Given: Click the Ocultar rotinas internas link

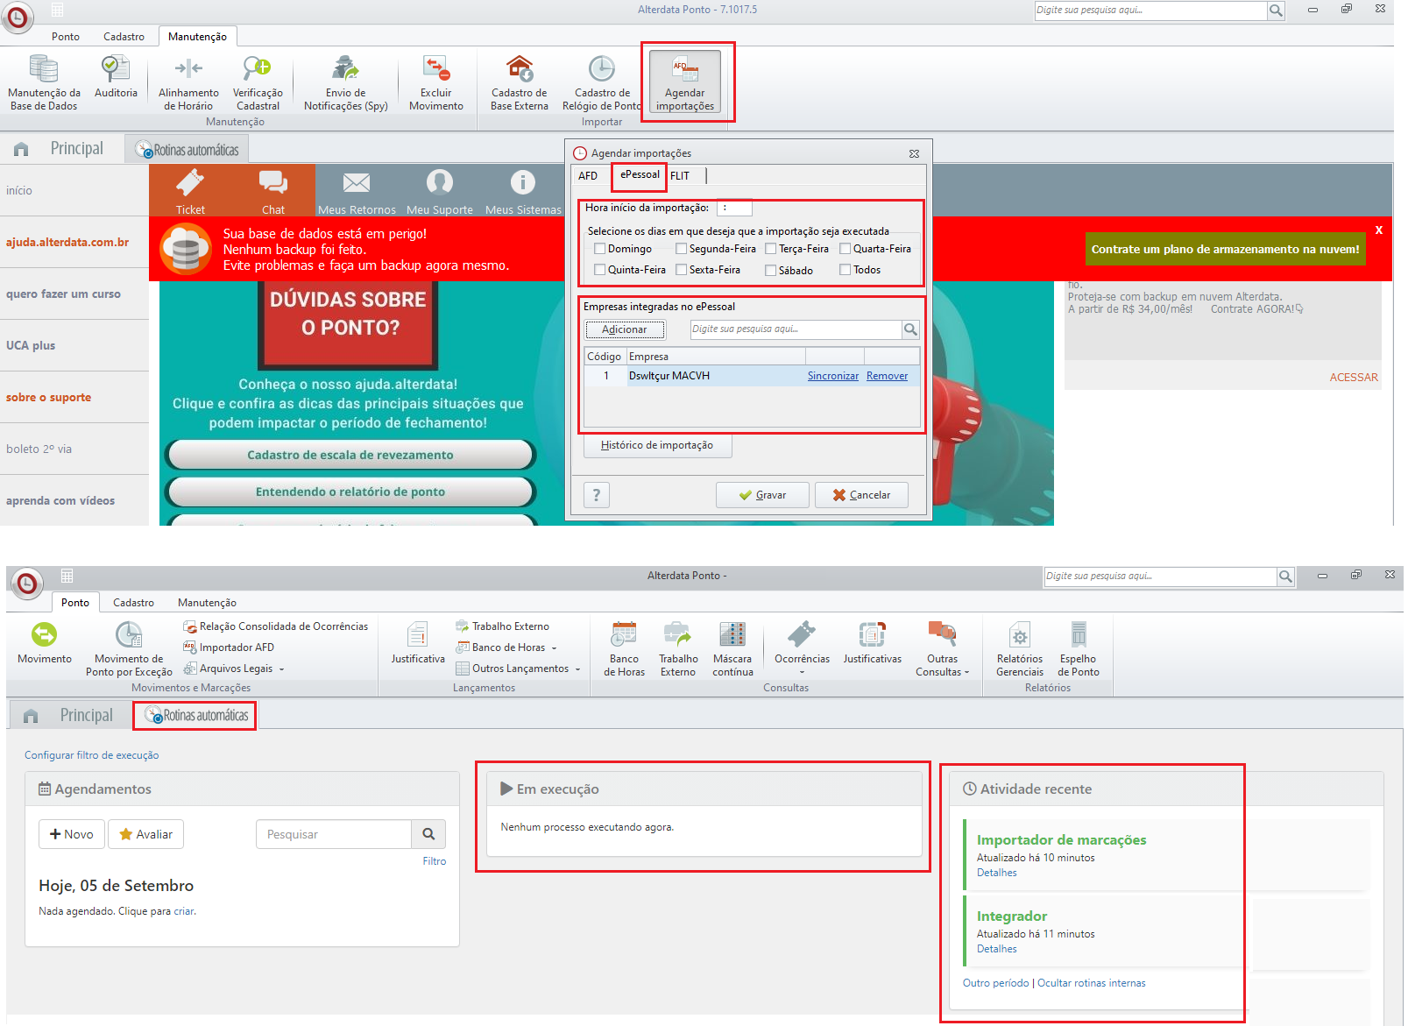Looking at the screenshot, I should click(x=1092, y=983).
